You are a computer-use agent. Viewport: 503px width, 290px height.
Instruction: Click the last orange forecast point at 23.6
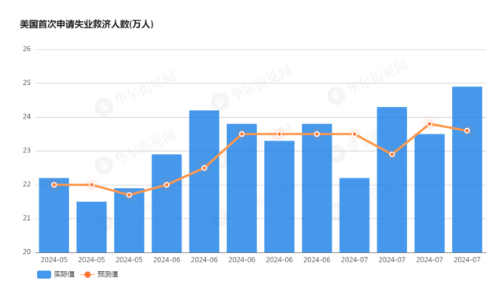[467, 130]
